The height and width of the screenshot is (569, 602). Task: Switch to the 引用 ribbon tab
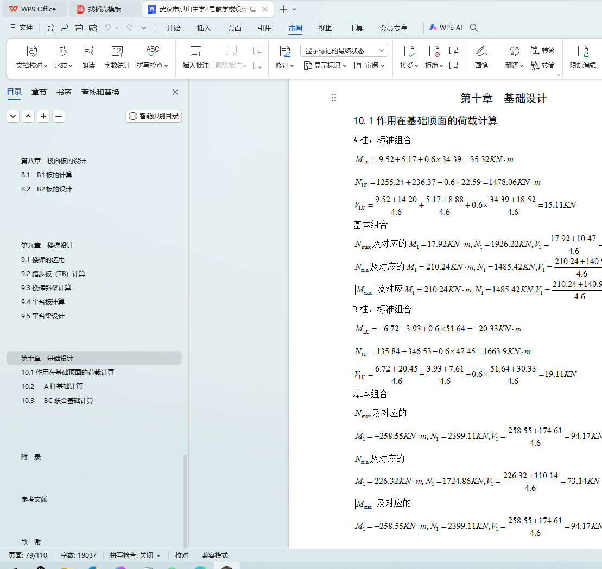coord(265,28)
